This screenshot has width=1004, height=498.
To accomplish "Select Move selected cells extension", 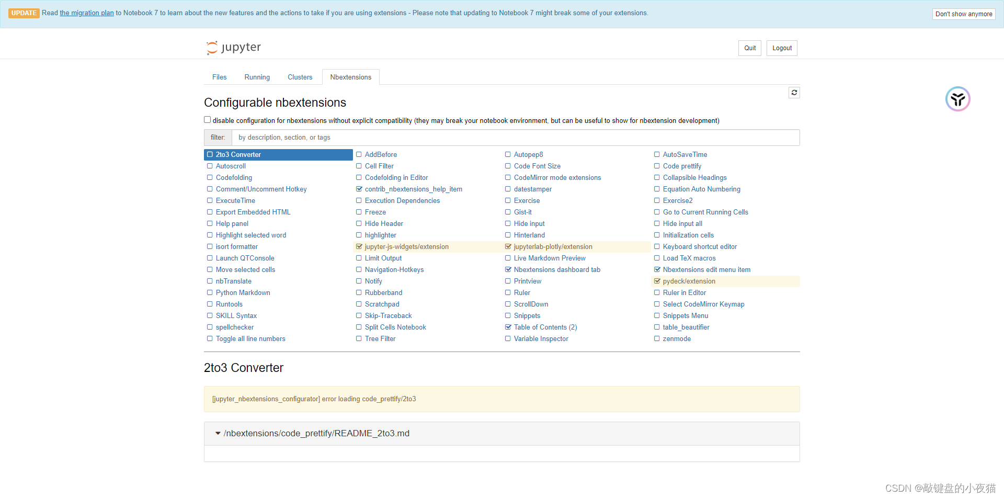I will (x=245, y=269).
